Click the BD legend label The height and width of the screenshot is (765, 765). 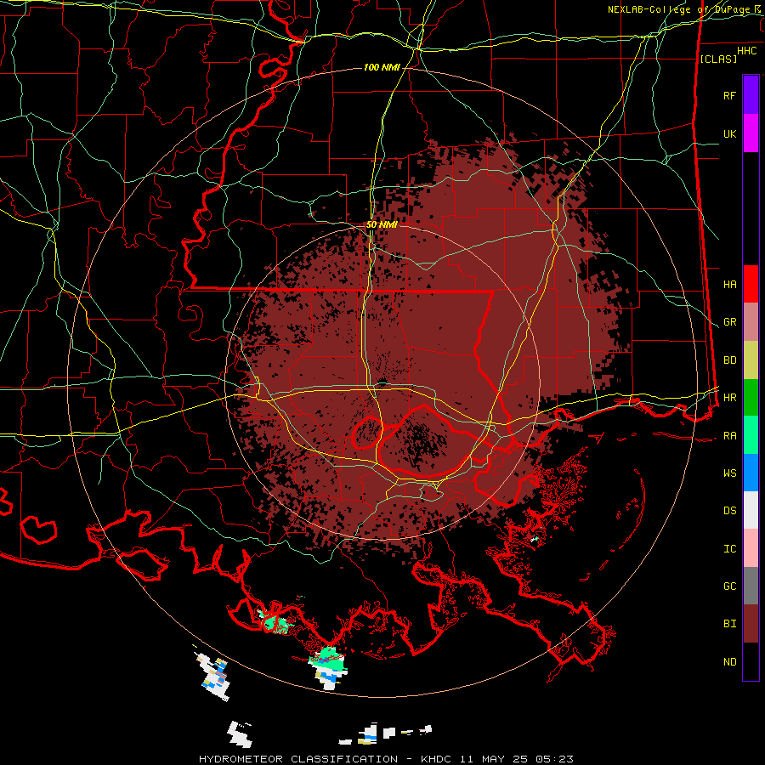pyautogui.click(x=729, y=360)
